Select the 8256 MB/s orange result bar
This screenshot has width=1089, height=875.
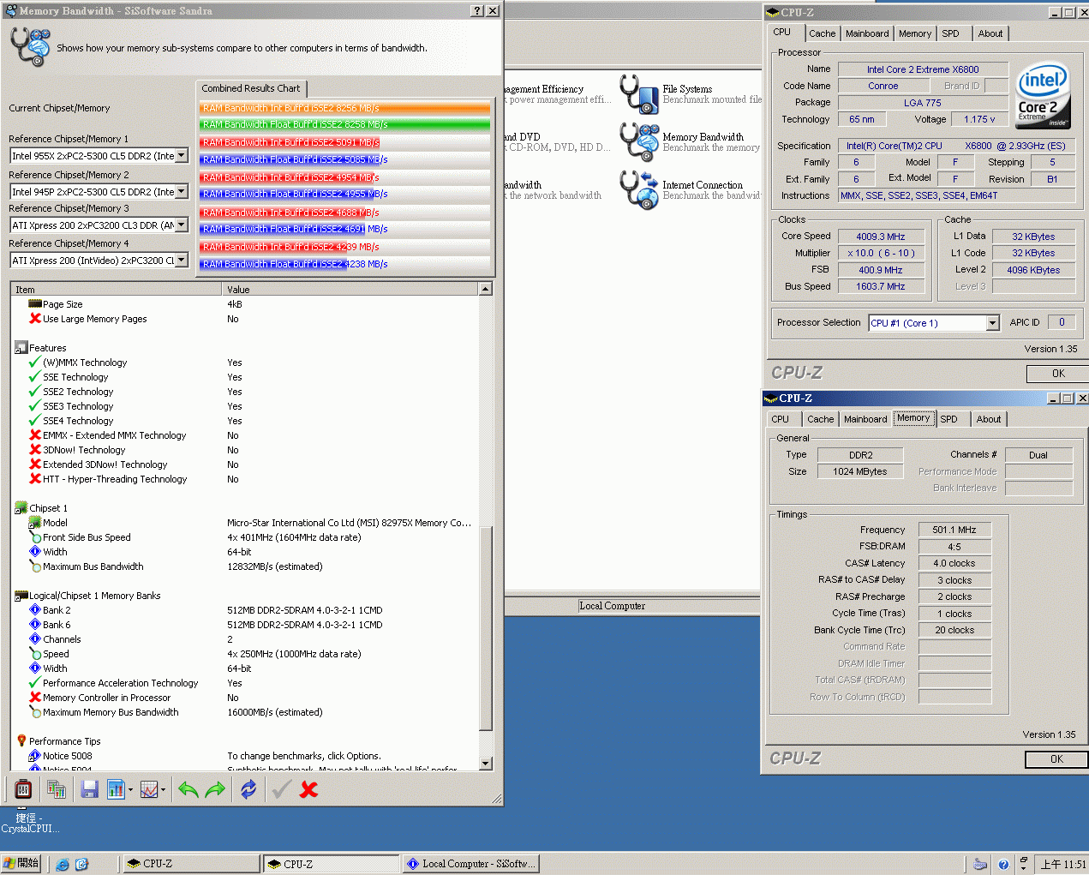click(x=344, y=108)
